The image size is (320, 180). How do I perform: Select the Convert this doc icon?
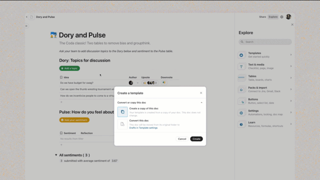point(122,124)
